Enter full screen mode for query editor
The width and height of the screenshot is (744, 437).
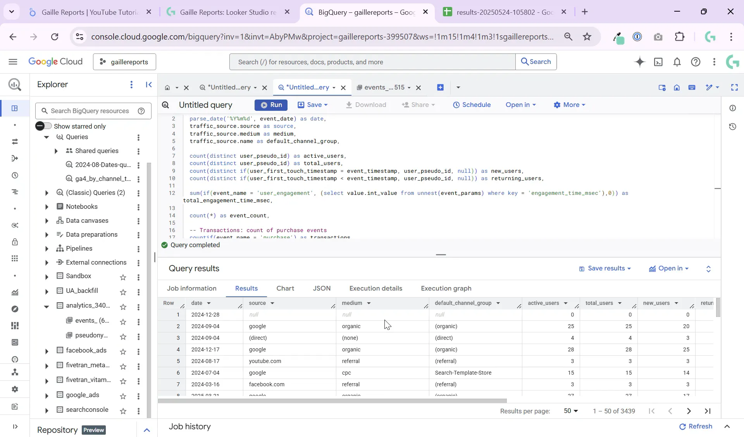(x=735, y=88)
